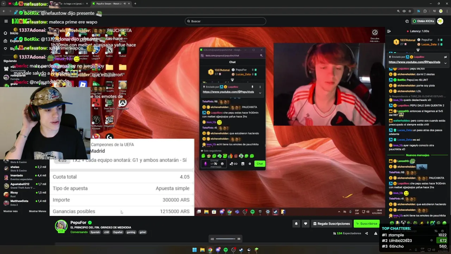
Task: Click the grind tag
Action: click(x=142, y=232)
